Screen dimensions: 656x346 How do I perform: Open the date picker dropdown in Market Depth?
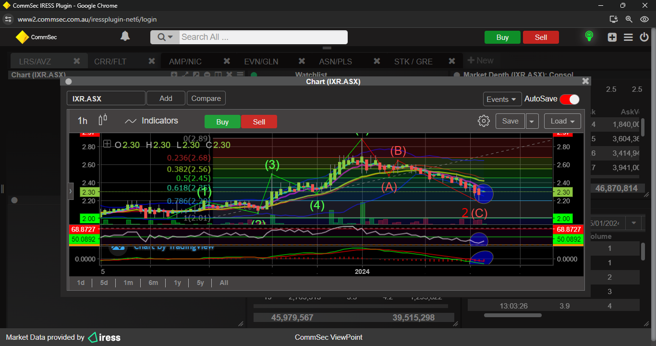(634, 223)
